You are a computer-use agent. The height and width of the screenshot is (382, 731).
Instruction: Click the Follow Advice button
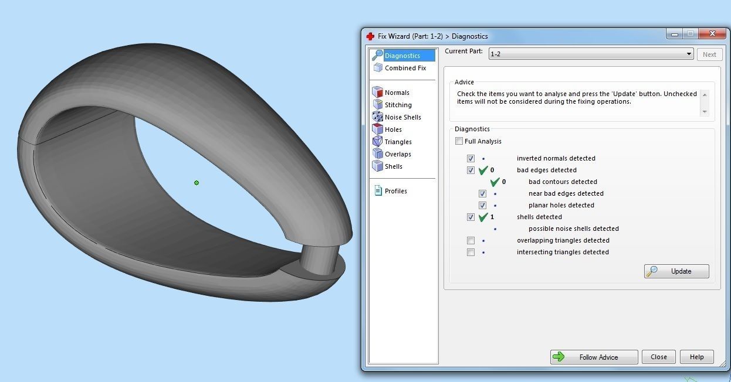coord(594,357)
